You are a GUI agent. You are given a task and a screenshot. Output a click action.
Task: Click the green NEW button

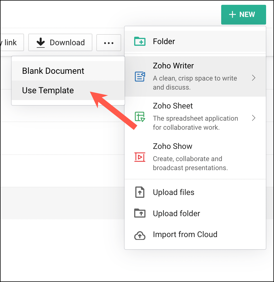(x=243, y=15)
